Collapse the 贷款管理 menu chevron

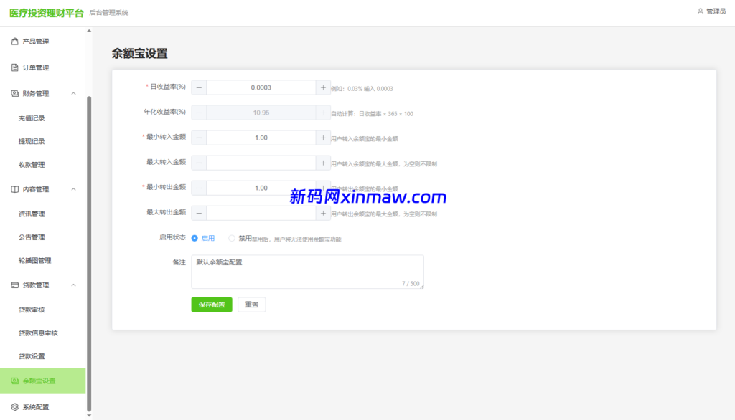coord(74,285)
